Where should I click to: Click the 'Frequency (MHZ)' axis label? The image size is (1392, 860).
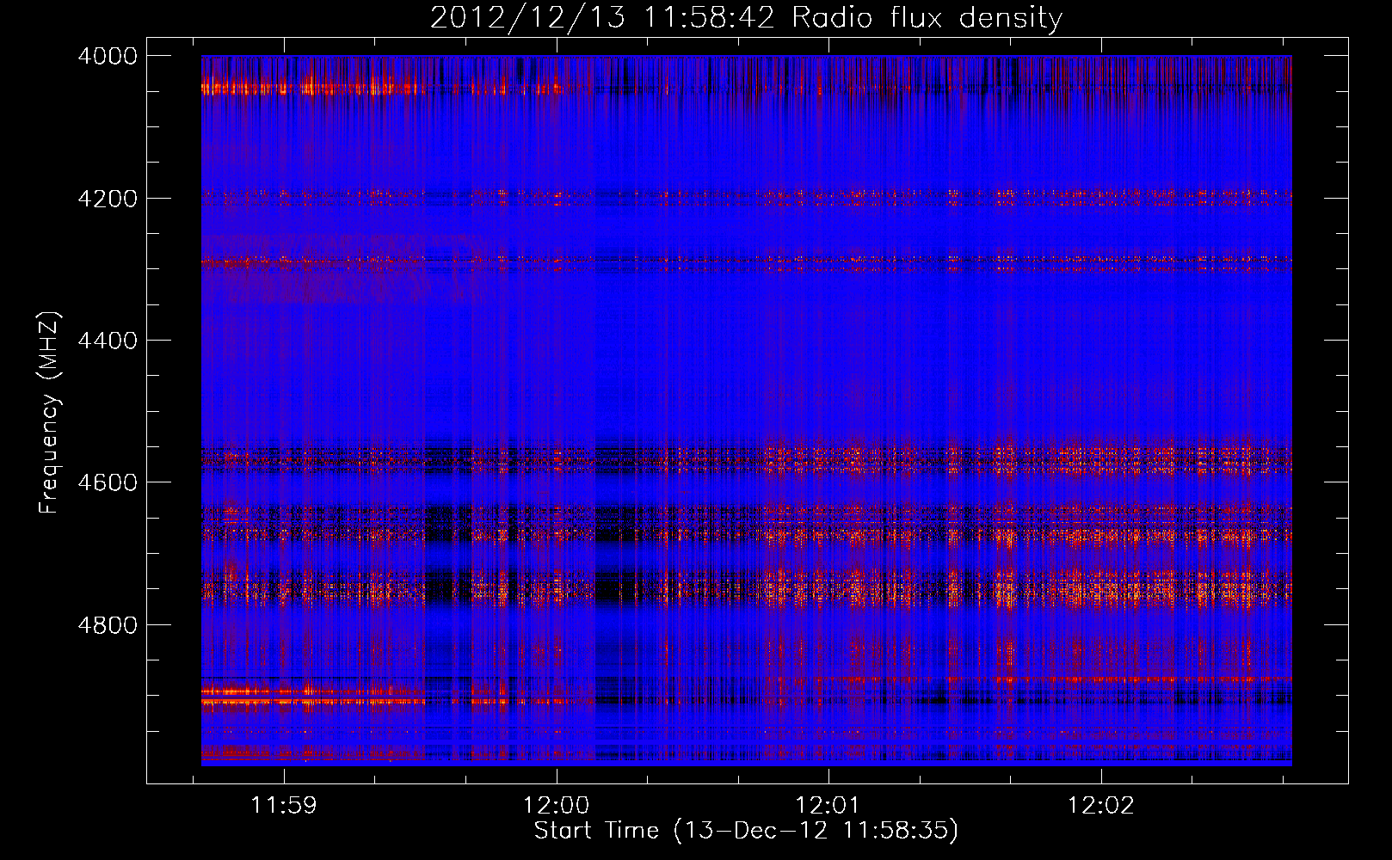[x=49, y=413]
